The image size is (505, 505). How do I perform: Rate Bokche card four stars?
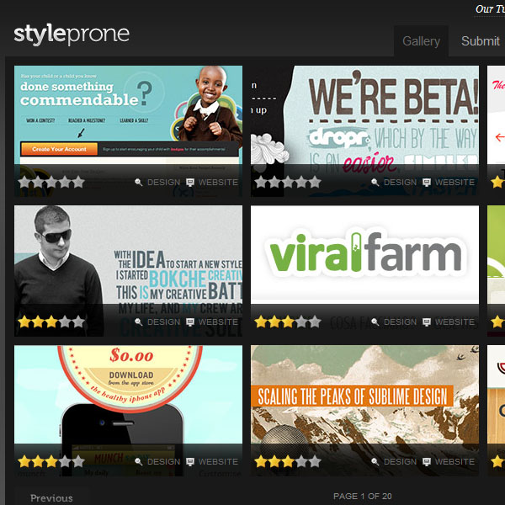pos(65,322)
